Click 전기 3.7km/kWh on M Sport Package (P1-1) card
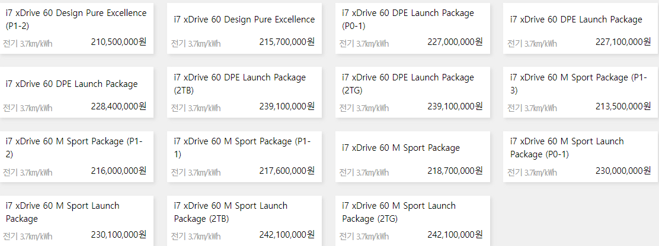This screenshot has width=659, height=246. pos(196,172)
